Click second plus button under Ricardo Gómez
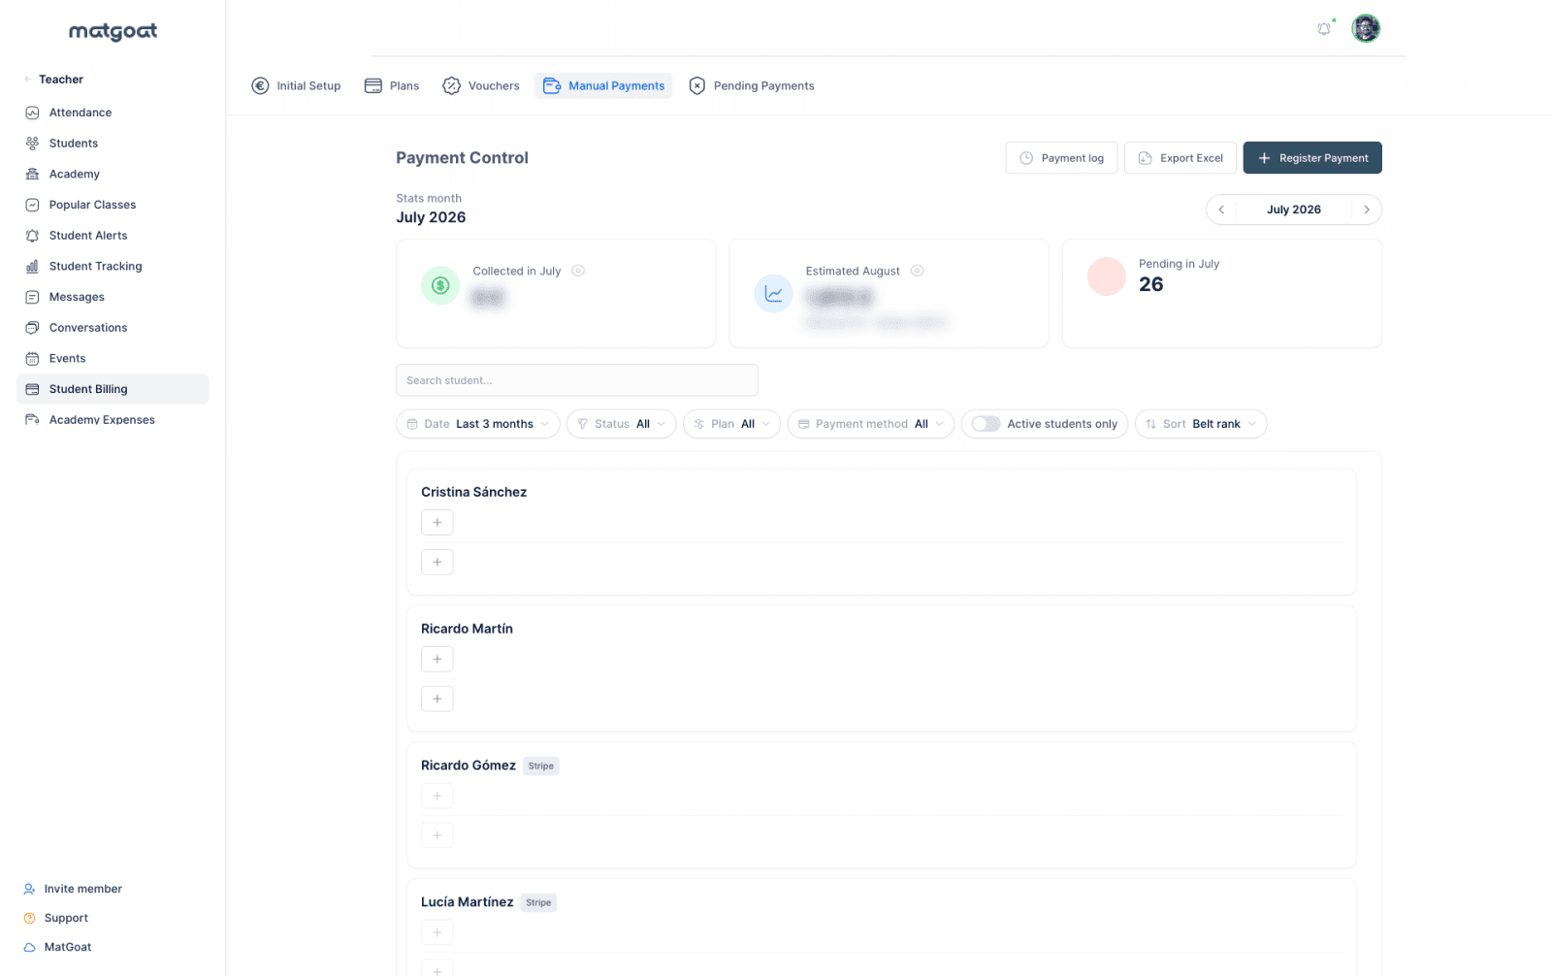Screen dimensions: 1552x976 click(437, 836)
